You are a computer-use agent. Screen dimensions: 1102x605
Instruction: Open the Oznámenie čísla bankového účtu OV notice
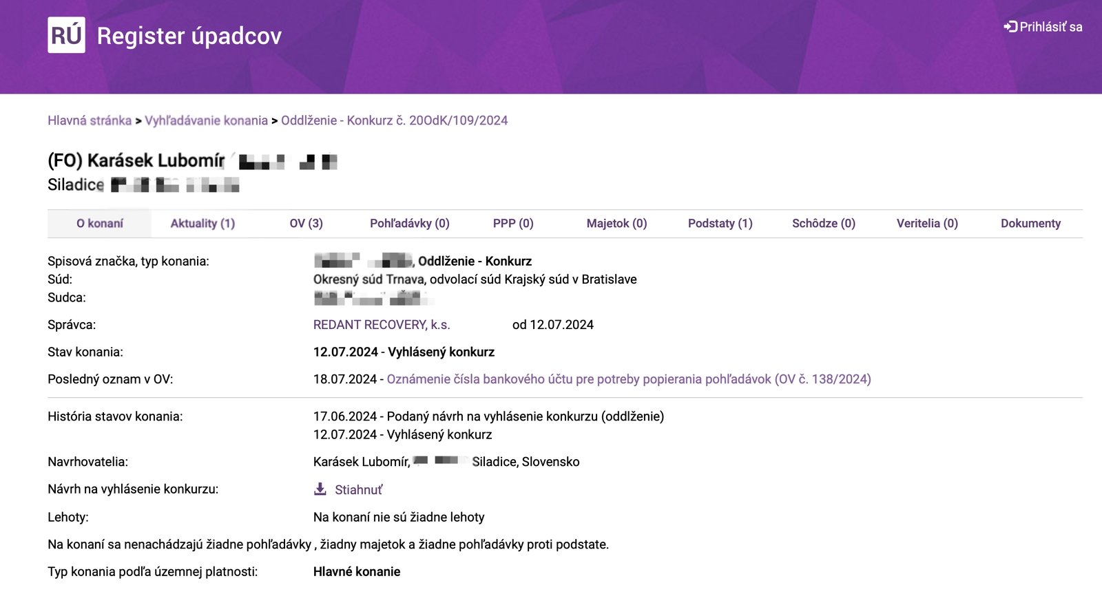click(x=629, y=379)
